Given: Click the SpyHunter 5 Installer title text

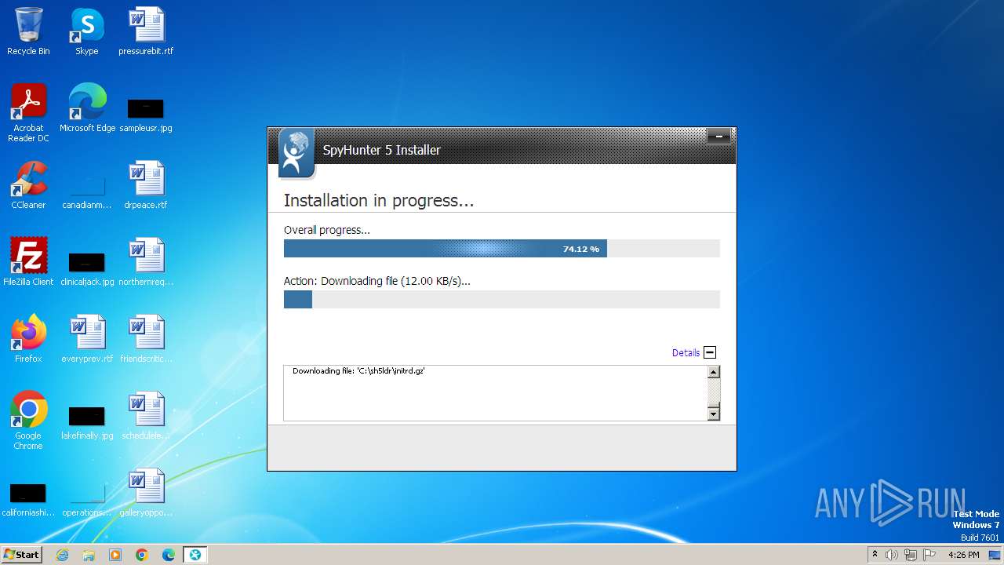Looking at the screenshot, I should click(x=382, y=150).
